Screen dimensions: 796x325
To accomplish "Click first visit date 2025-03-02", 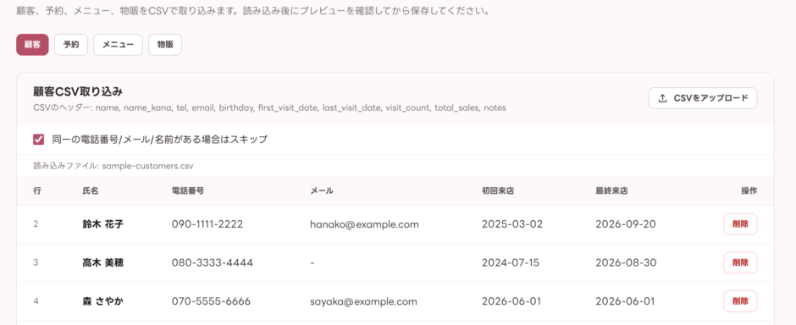I will coord(512,224).
